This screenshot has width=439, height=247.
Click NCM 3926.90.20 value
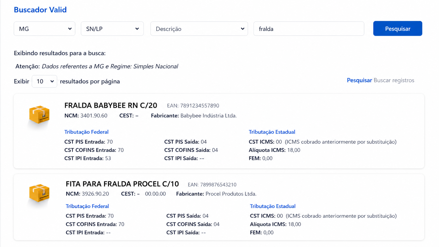tap(95, 194)
